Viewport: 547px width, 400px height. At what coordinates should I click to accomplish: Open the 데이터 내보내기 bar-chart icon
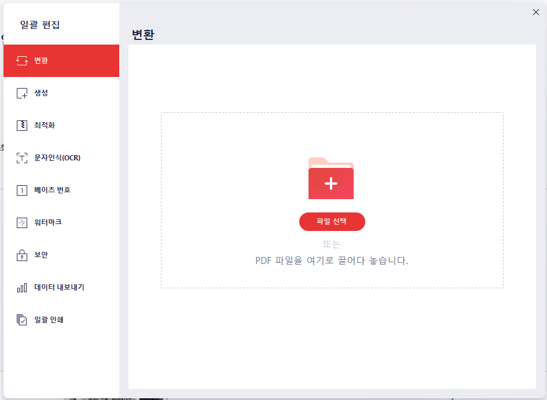click(22, 287)
